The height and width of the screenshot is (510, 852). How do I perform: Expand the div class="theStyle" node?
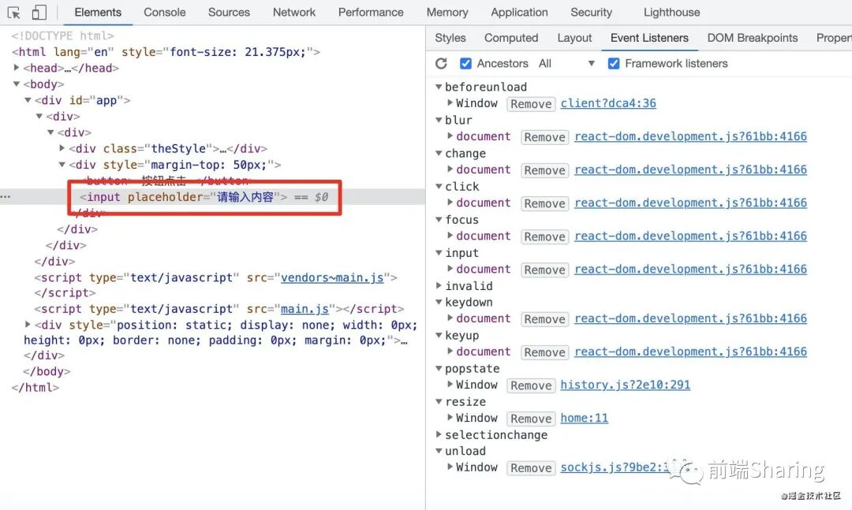(62, 147)
